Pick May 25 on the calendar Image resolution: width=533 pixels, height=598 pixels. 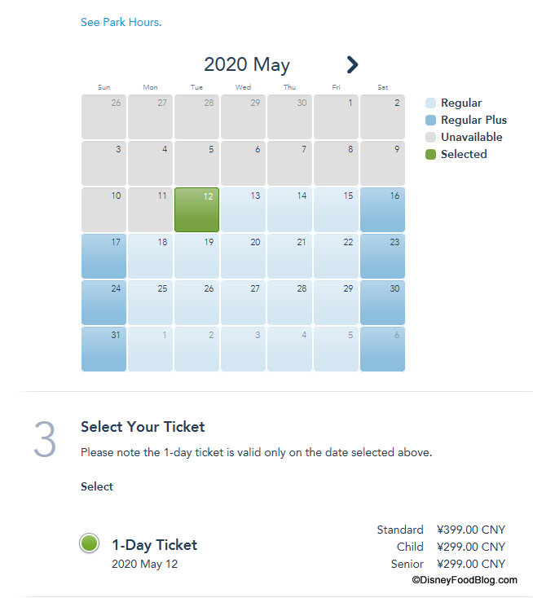point(150,302)
